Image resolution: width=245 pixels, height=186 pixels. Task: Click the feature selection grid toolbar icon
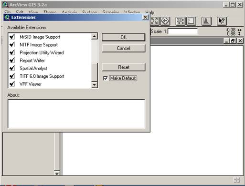coord(181,21)
